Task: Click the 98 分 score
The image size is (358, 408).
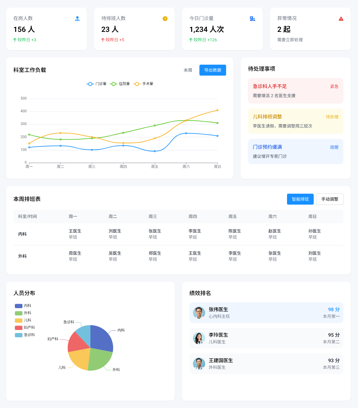Action: [x=334, y=309]
